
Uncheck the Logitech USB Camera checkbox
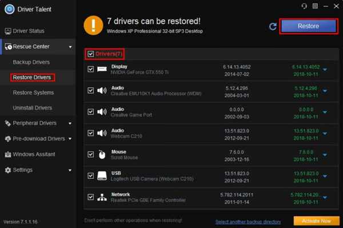pyautogui.click(x=90, y=176)
